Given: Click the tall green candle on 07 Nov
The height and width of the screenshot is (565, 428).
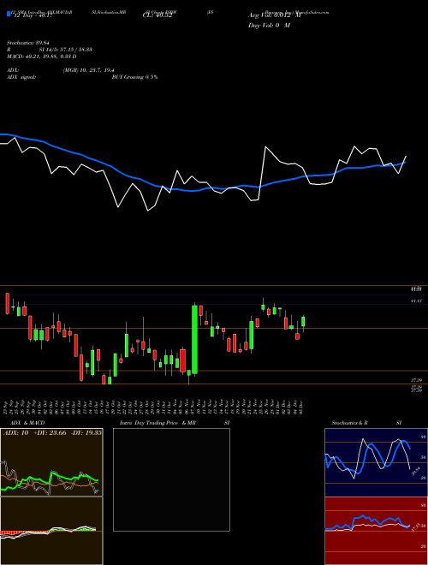Looking at the screenshot, I should pyautogui.click(x=194, y=340).
